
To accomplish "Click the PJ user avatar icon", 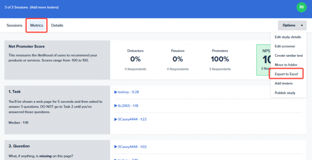I will coord(301,7).
